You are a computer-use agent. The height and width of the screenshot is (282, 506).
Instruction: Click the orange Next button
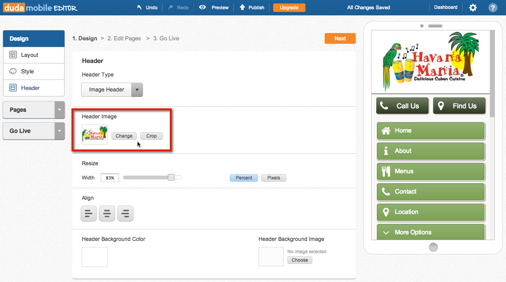[340, 38]
